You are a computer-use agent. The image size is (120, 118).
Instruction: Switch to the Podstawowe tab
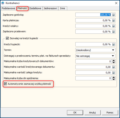click(x=8, y=8)
